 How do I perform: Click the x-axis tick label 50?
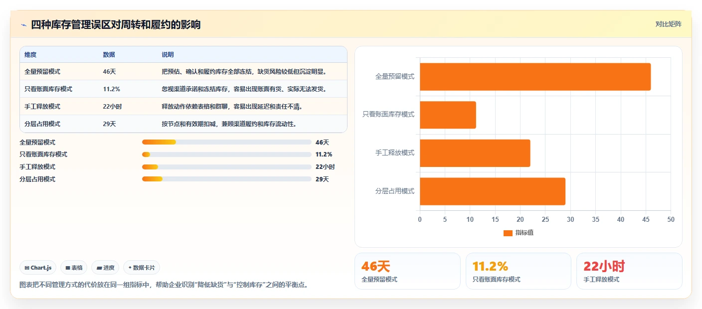[x=671, y=220]
